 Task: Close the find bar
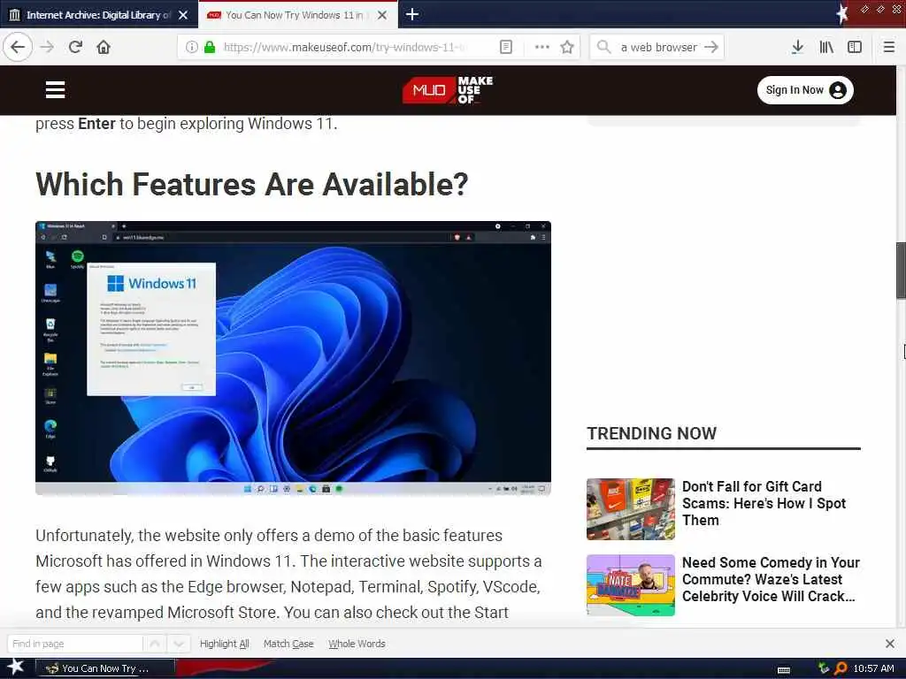[890, 644]
